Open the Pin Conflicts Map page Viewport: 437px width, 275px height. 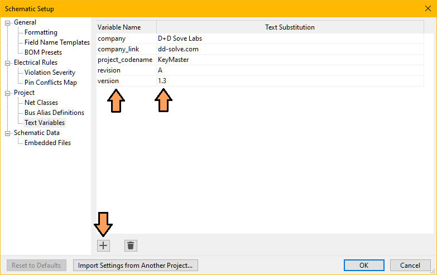(50, 83)
